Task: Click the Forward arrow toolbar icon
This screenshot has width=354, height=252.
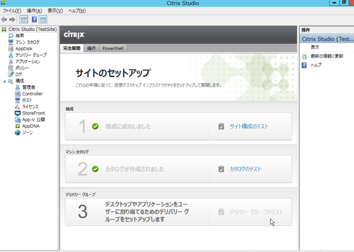Action: click(x=12, y=20)
